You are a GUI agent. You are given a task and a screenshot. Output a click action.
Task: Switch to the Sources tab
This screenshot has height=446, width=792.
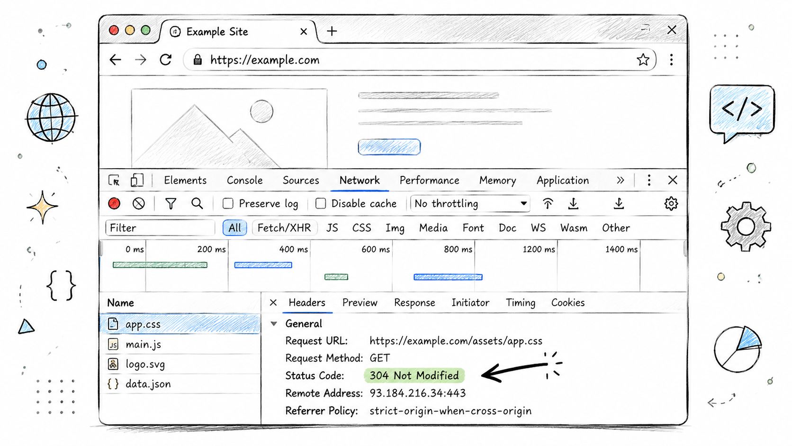[301, 181]
